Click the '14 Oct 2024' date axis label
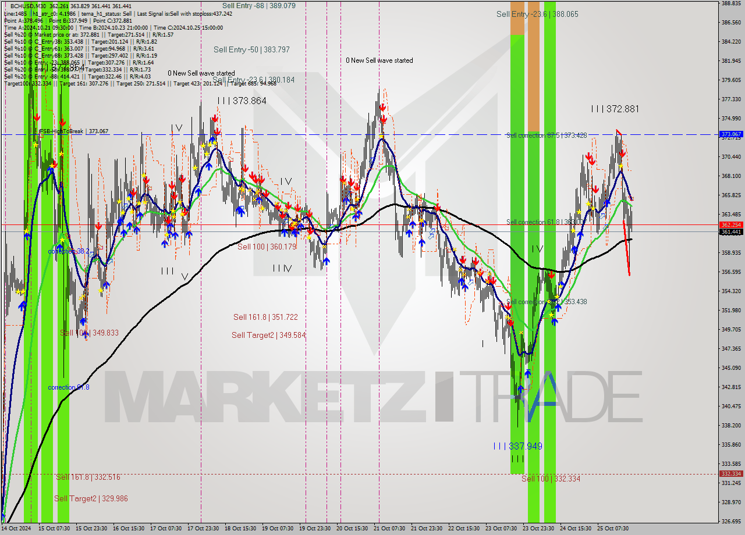The width and height of the screenshot is (745, 535). (16, 529)
